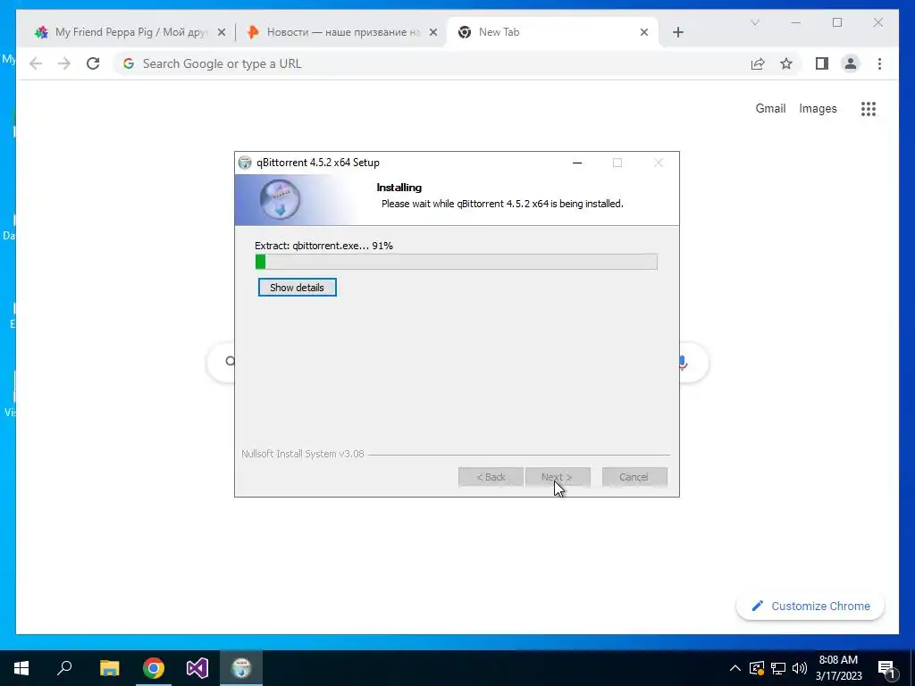The height and width of the screenshot is (686, 915).
Task: Click the qBittorrent title bar icon
Action: (x=245, y=163)
